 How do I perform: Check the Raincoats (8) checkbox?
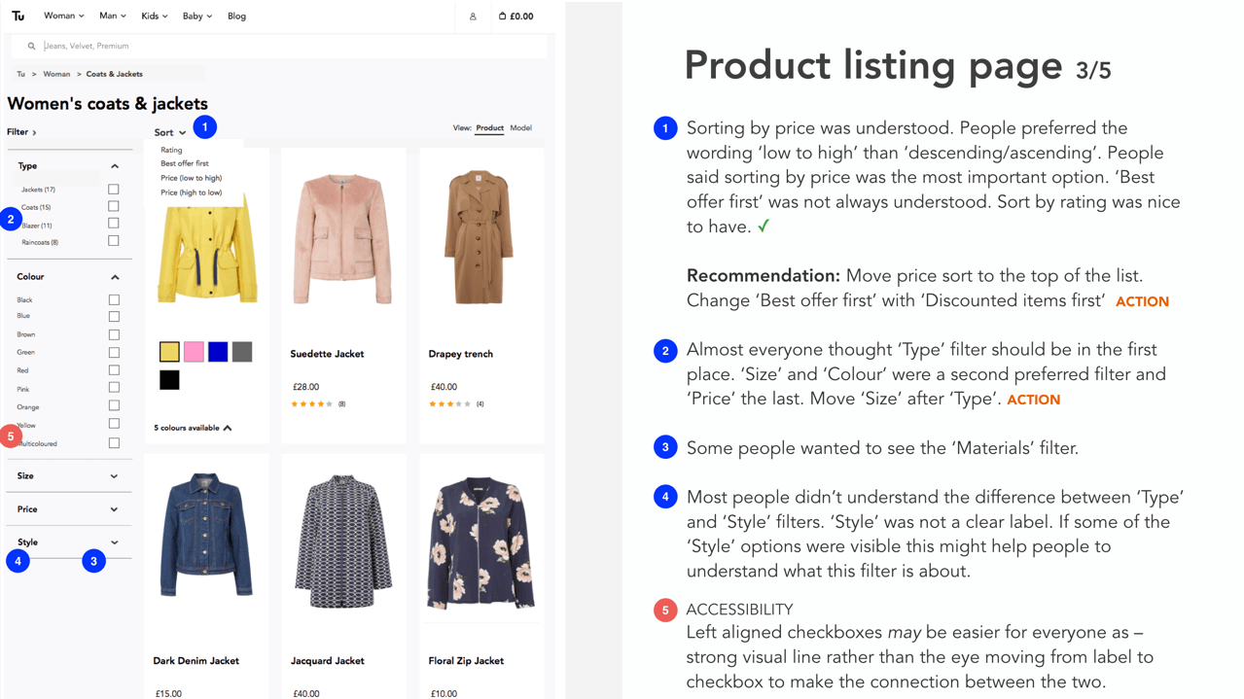(114, 241)
